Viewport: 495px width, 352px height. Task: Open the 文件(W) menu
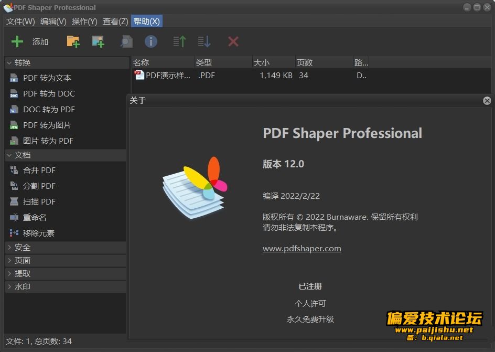click(20, 21)
